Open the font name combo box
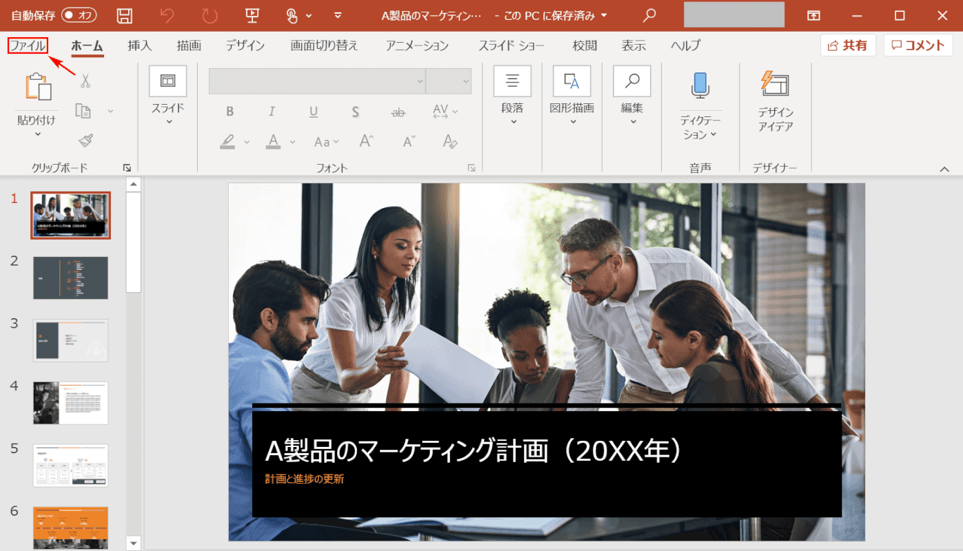Image resolution: width=963 pixels, height=551 pixels. 317,81
